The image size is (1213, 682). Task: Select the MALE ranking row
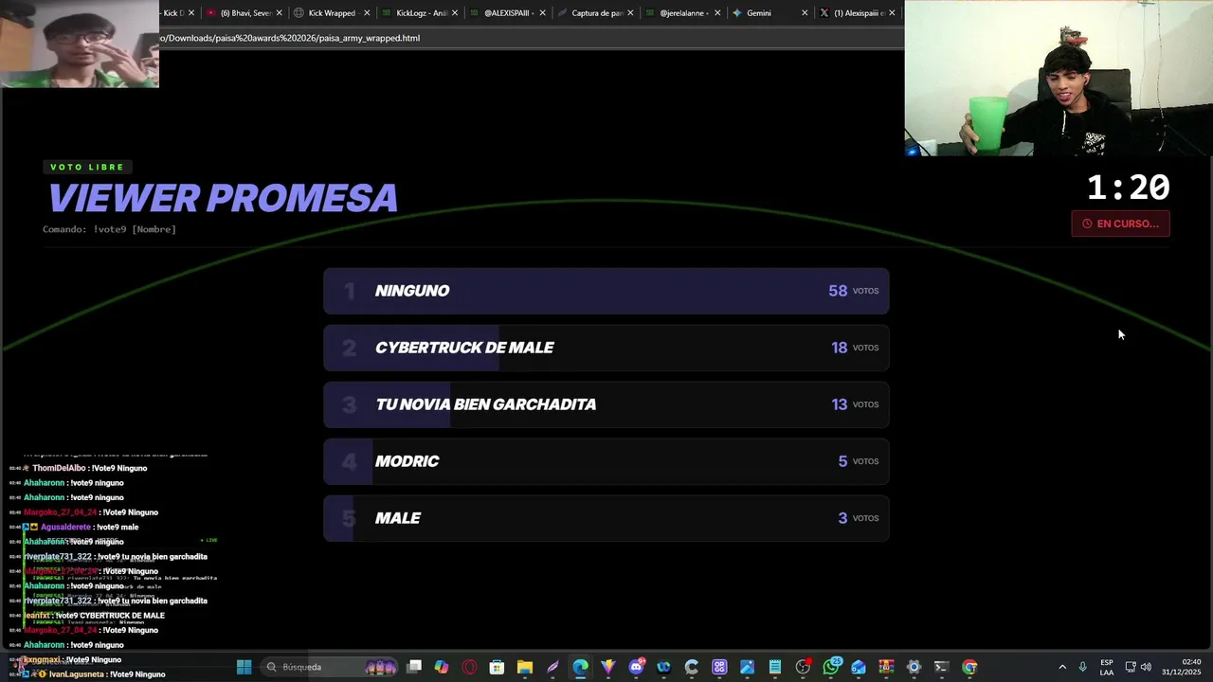click(x=606, y=518)
